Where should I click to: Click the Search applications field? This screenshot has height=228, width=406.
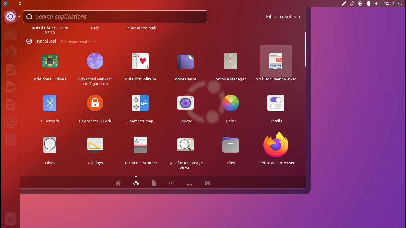tap(119, 17)
